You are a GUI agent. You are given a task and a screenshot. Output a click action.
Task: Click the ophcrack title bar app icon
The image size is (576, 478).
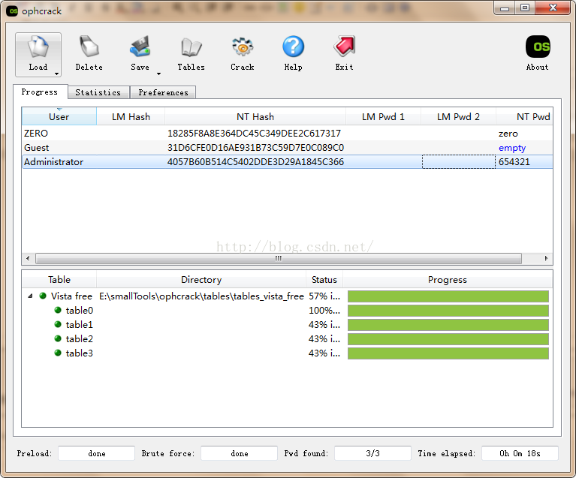pyautogui.click(x=12, y=11)
